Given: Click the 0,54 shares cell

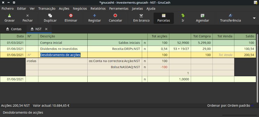Looking at the screenshot, I should [x=158, y=49].
